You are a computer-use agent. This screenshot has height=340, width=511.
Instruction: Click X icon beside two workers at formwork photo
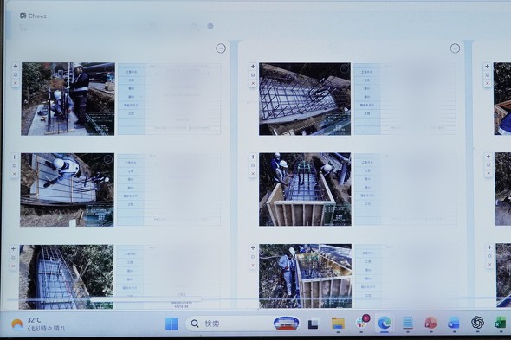coord(253,174)
